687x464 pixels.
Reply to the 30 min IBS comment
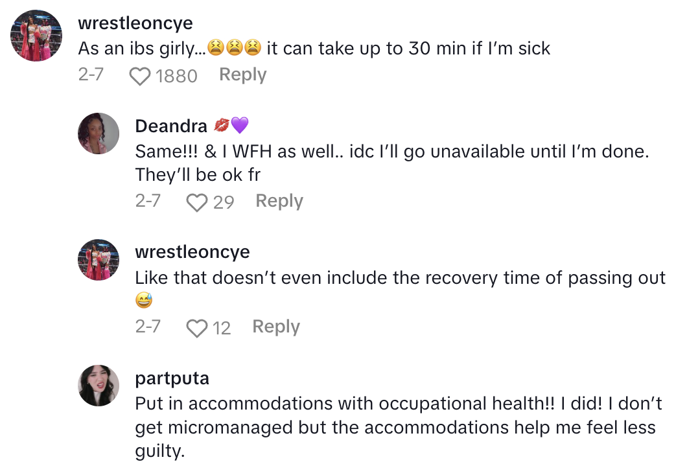[x=242, y=75]
